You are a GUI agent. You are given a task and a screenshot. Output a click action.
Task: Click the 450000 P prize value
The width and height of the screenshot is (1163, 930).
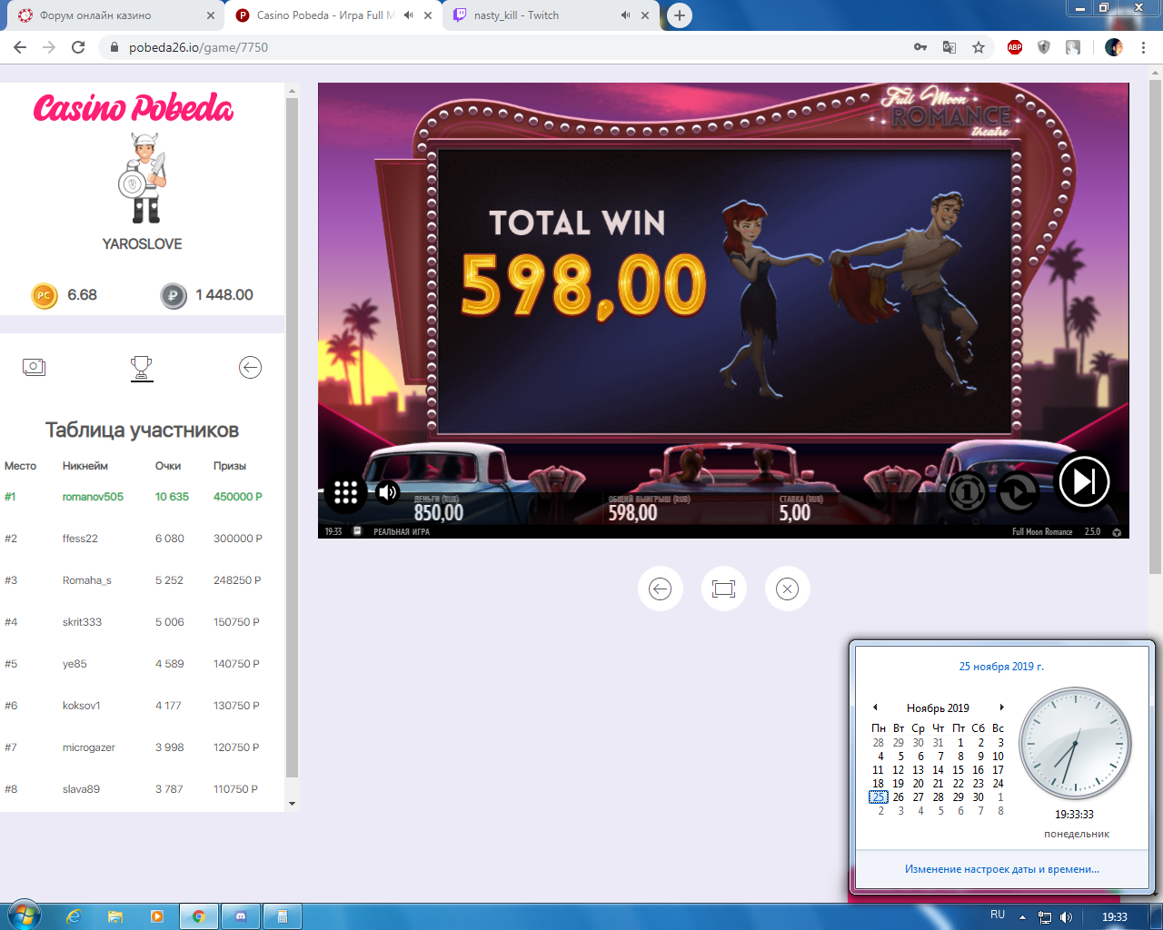tap(238, 497)
